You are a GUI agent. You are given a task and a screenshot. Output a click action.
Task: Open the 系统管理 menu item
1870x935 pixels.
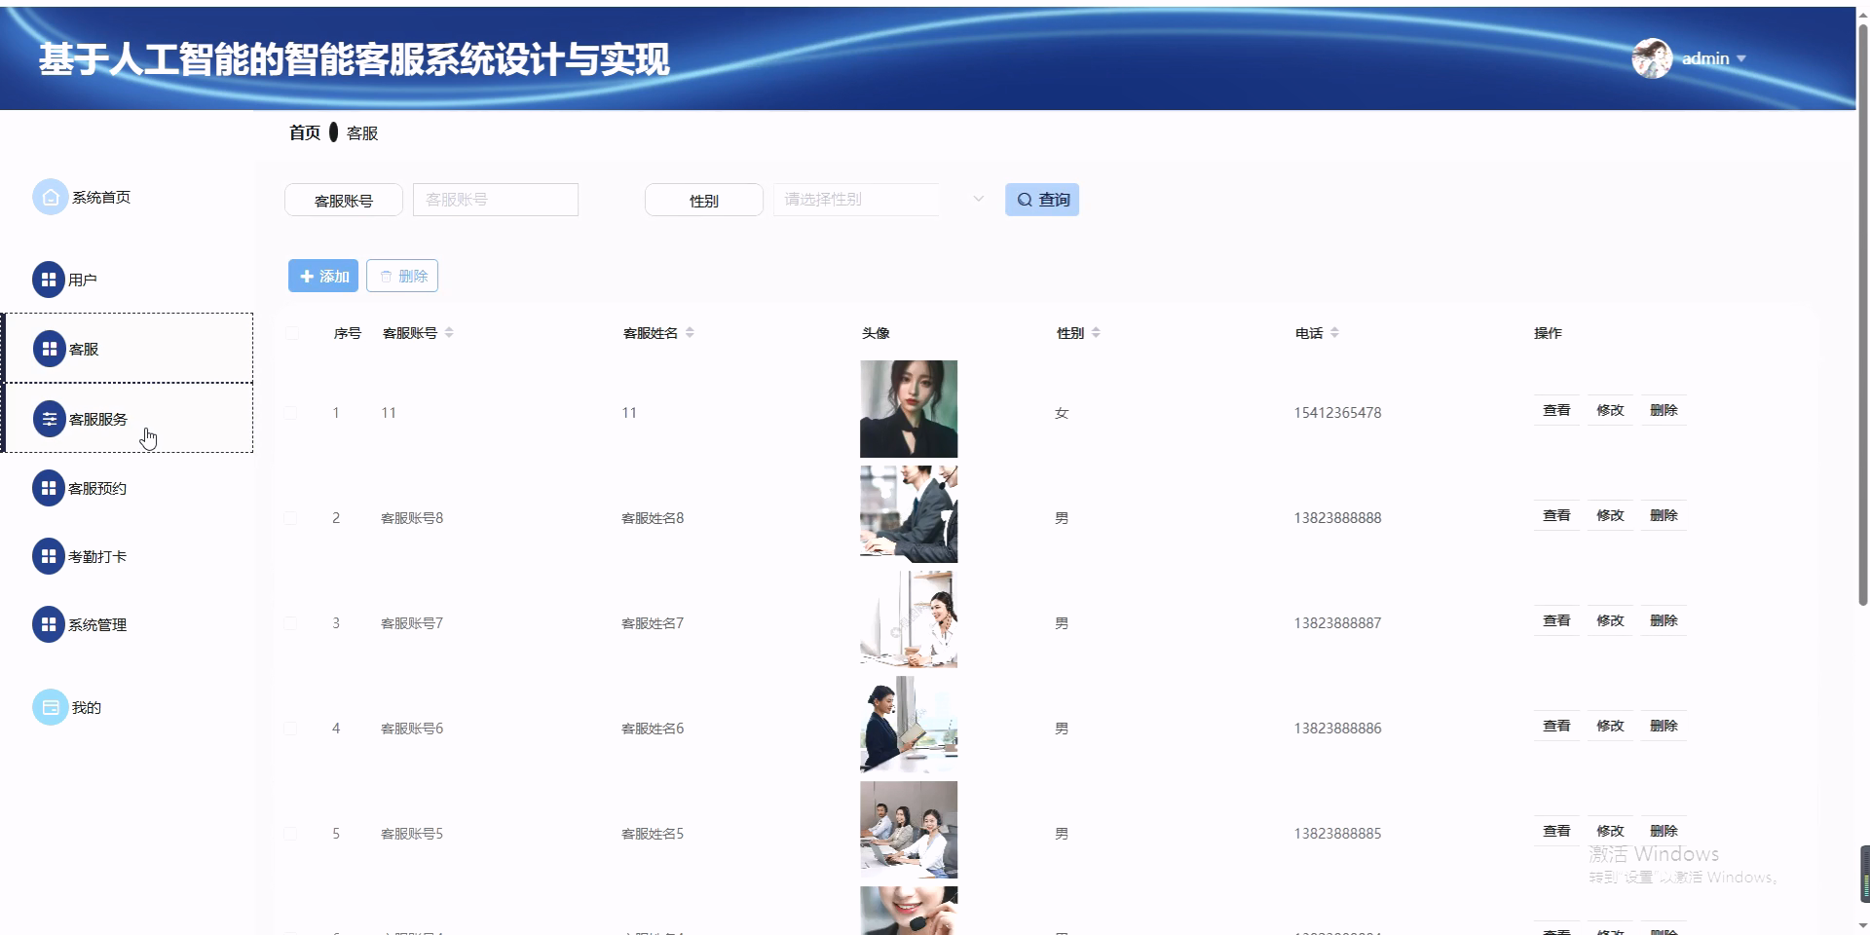pyautogui.click(x=129, y=624)
